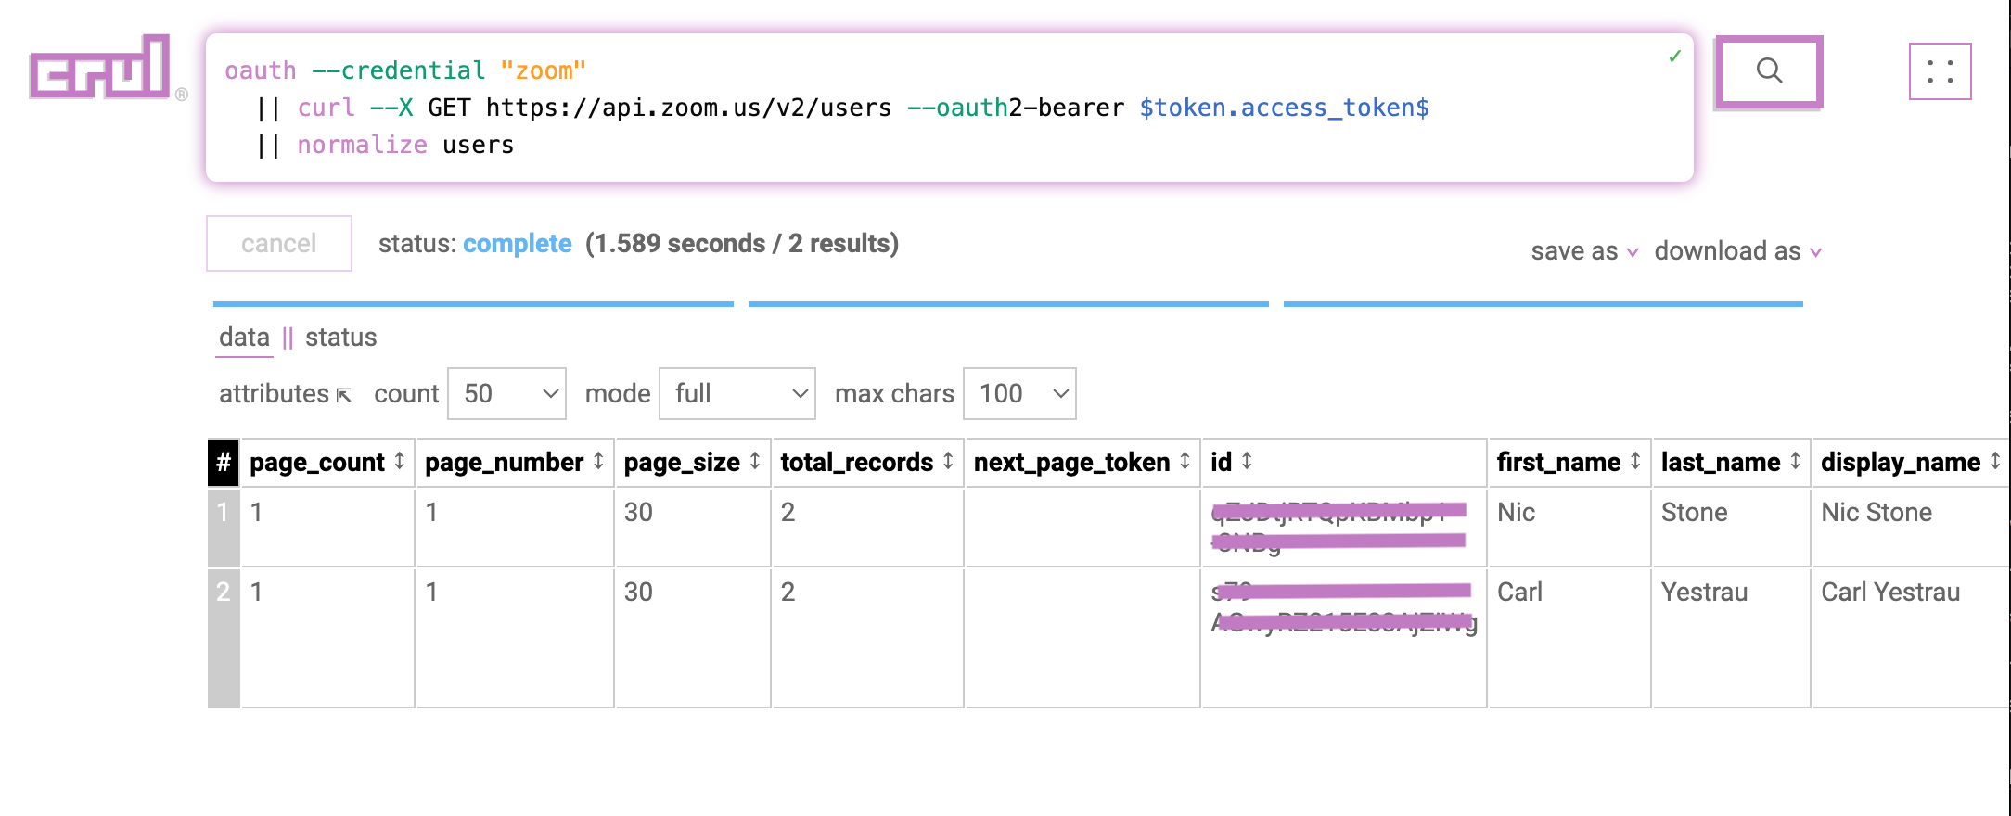Click inside the query editor box
This screenshot has width=2011, height=816.
[x=950, y=108]
